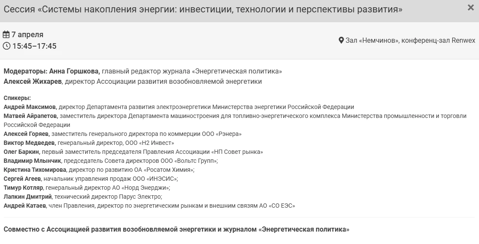Screen dimensions: 479x244
Task: Click speaker name Андрей Катаев
Action: pyautogui.click(x=25, y=206)
